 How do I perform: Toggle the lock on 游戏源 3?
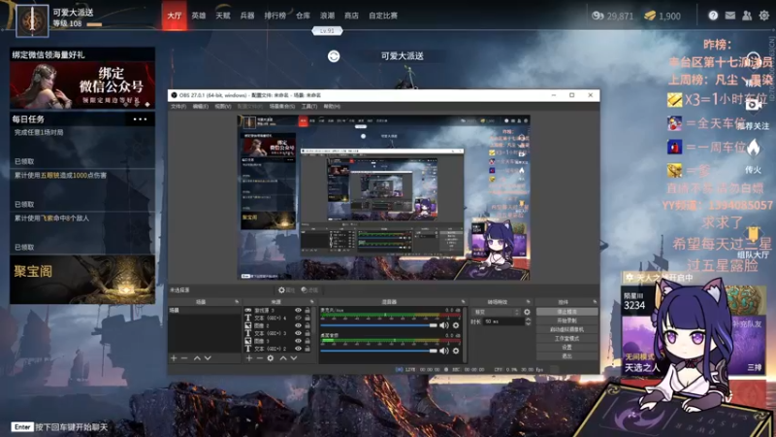click(x=307, y=311)
